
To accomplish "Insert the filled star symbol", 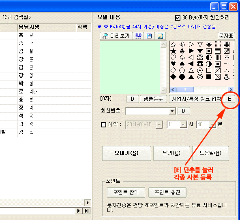I will [x=173, y=51].
